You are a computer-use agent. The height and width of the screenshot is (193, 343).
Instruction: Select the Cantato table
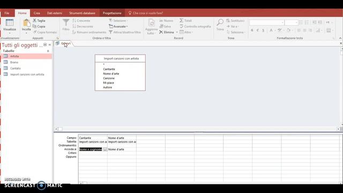[26, 68]
